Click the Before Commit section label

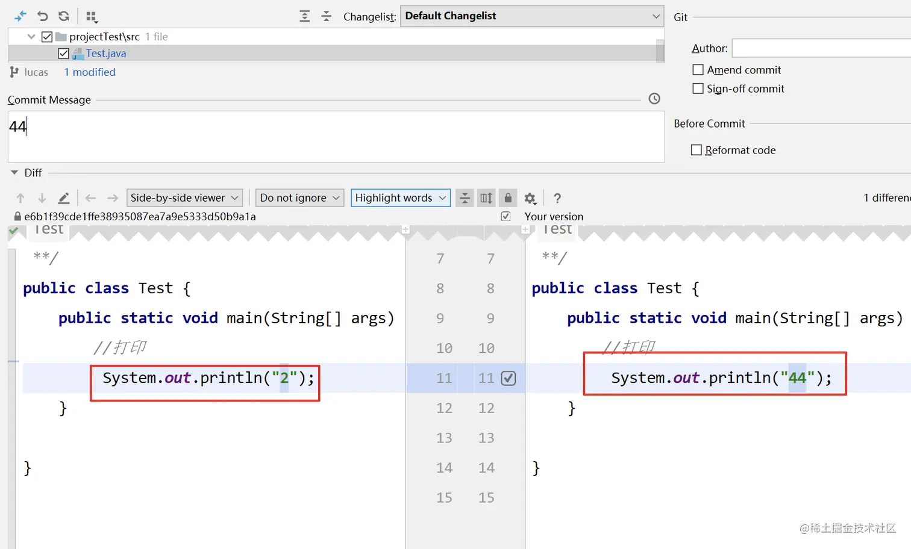pos(709,123)
